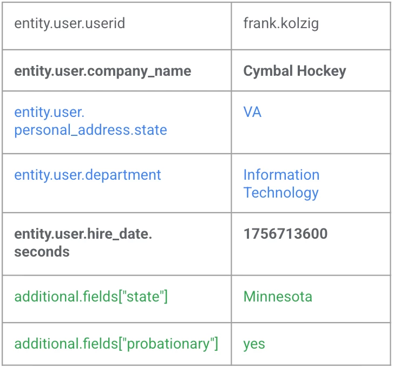This screenshot has height=367, width=393.
Task: Click the entity.user.userid field name
Action: pos(69,24)
